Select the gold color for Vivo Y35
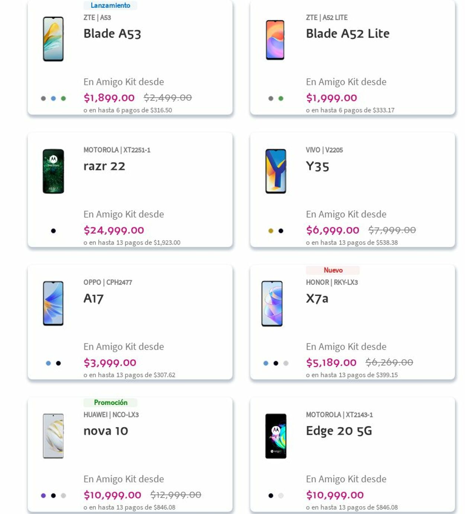 271,231
